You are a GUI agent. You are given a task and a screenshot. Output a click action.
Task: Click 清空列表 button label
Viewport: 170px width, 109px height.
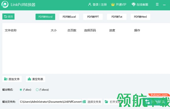pyautogui.click(x=38, y=79)
